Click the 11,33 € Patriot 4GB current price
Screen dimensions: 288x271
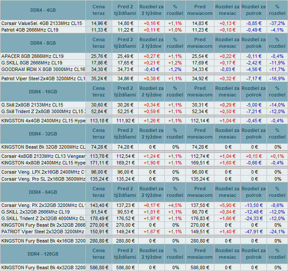99,30
